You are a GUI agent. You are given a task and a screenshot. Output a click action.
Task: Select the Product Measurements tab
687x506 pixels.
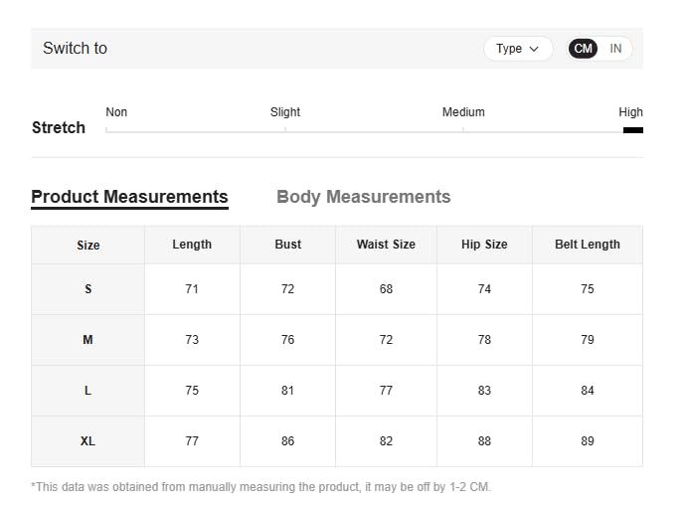click(129, 197)
